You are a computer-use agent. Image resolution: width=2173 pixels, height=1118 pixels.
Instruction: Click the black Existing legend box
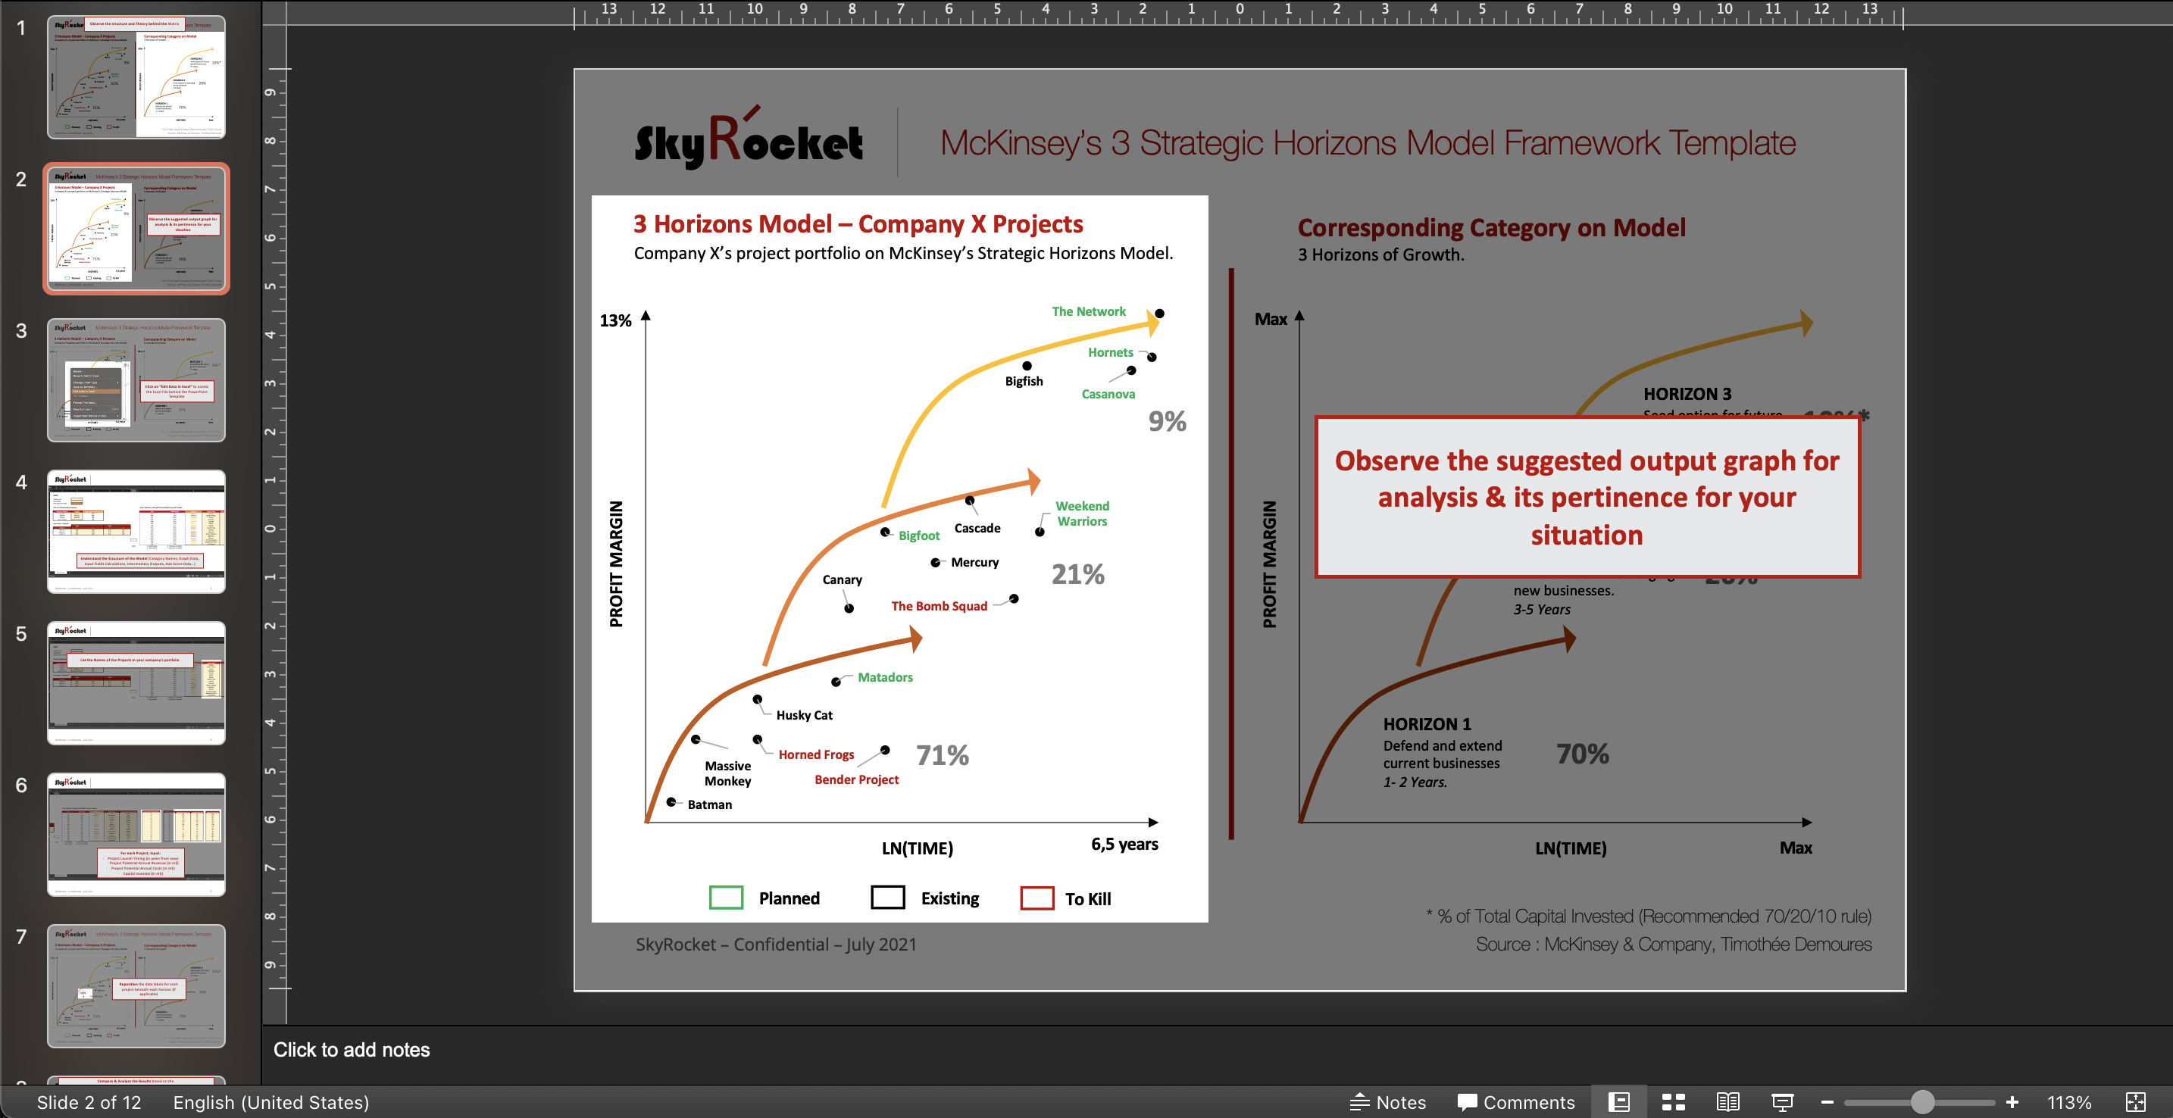tap(887, 897)
